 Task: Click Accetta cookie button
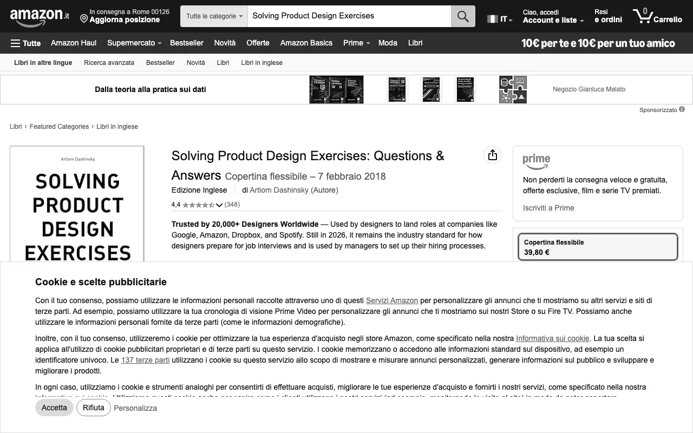(54, 408)
